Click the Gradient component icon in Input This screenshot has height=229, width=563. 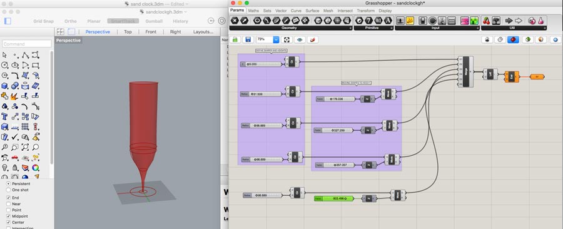click(465, 21)
